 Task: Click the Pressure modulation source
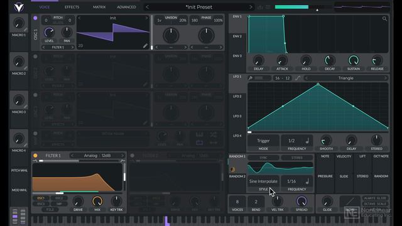tap(325, 176)
